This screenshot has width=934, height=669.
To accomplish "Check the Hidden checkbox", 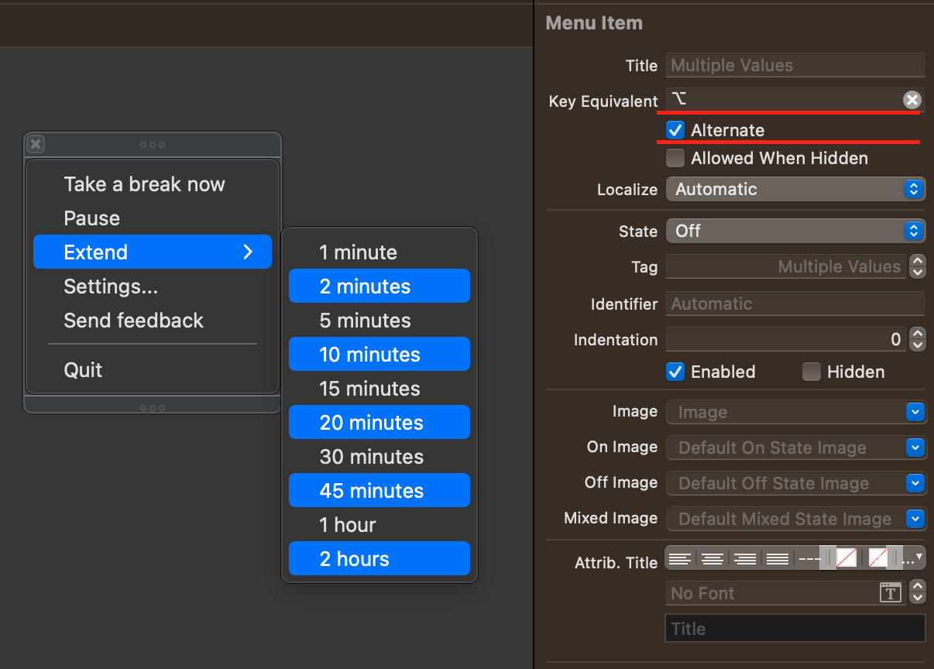I will [x=811, y=372].
